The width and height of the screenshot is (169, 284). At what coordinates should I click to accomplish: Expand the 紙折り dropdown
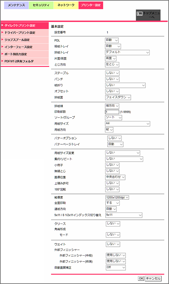pos(125,85)
